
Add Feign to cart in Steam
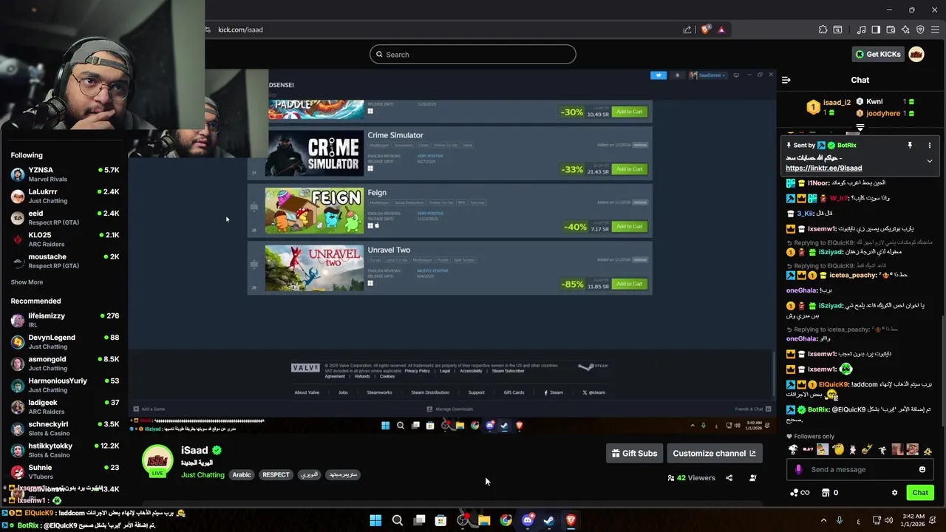[630, 227]
